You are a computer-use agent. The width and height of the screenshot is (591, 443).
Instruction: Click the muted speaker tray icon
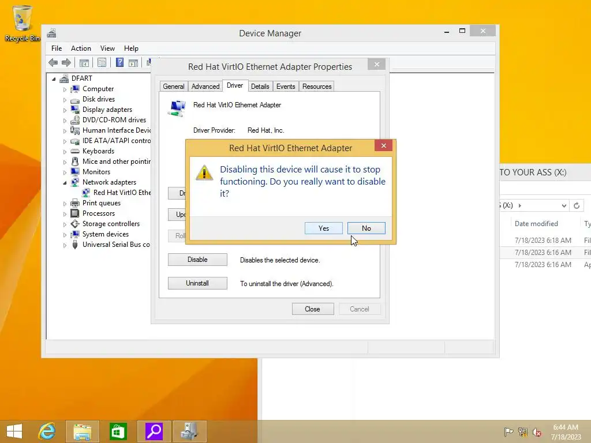pyautogui.click(x=536, y=432)
